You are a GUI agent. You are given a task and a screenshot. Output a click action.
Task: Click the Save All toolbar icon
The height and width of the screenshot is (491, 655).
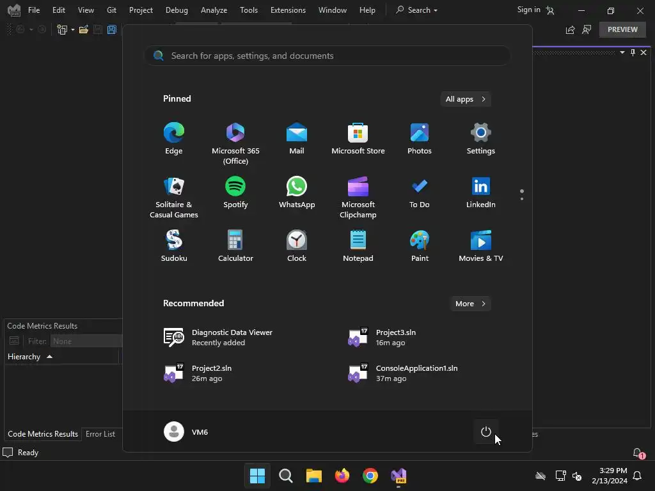111,29
